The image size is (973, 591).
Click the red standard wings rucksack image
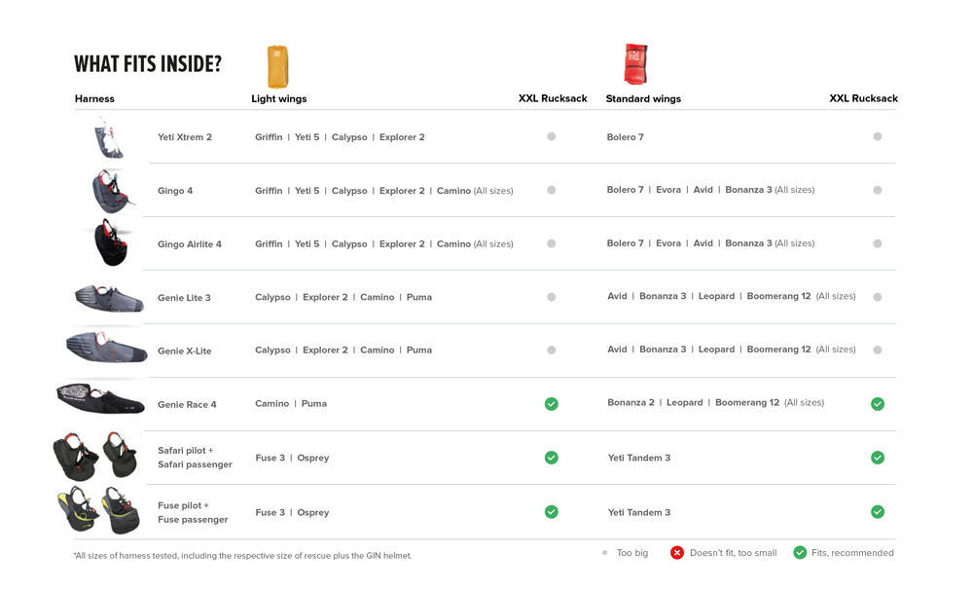coord(635,63)
